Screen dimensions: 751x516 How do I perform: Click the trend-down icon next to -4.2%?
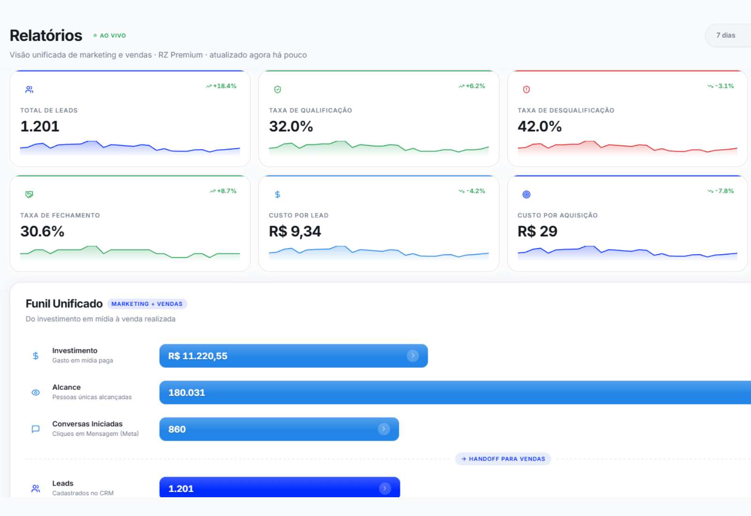click(x=461, y=191)
